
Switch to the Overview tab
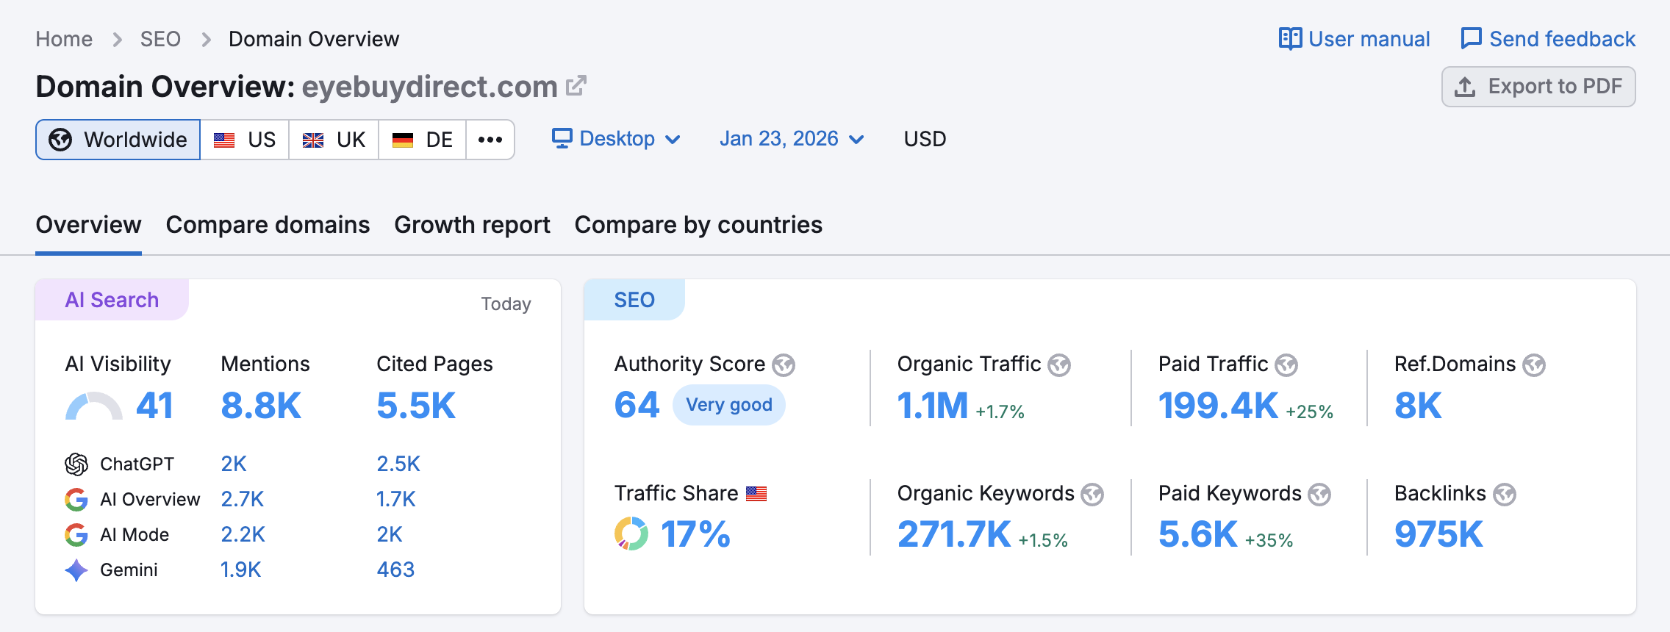[88, 225]
